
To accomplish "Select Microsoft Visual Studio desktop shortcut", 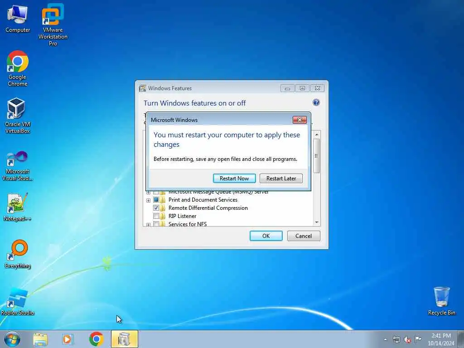I will coord(18,166).
